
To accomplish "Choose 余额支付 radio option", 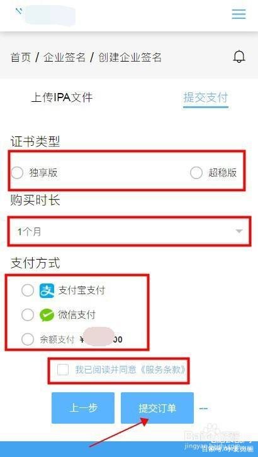I will click(28, 339).
